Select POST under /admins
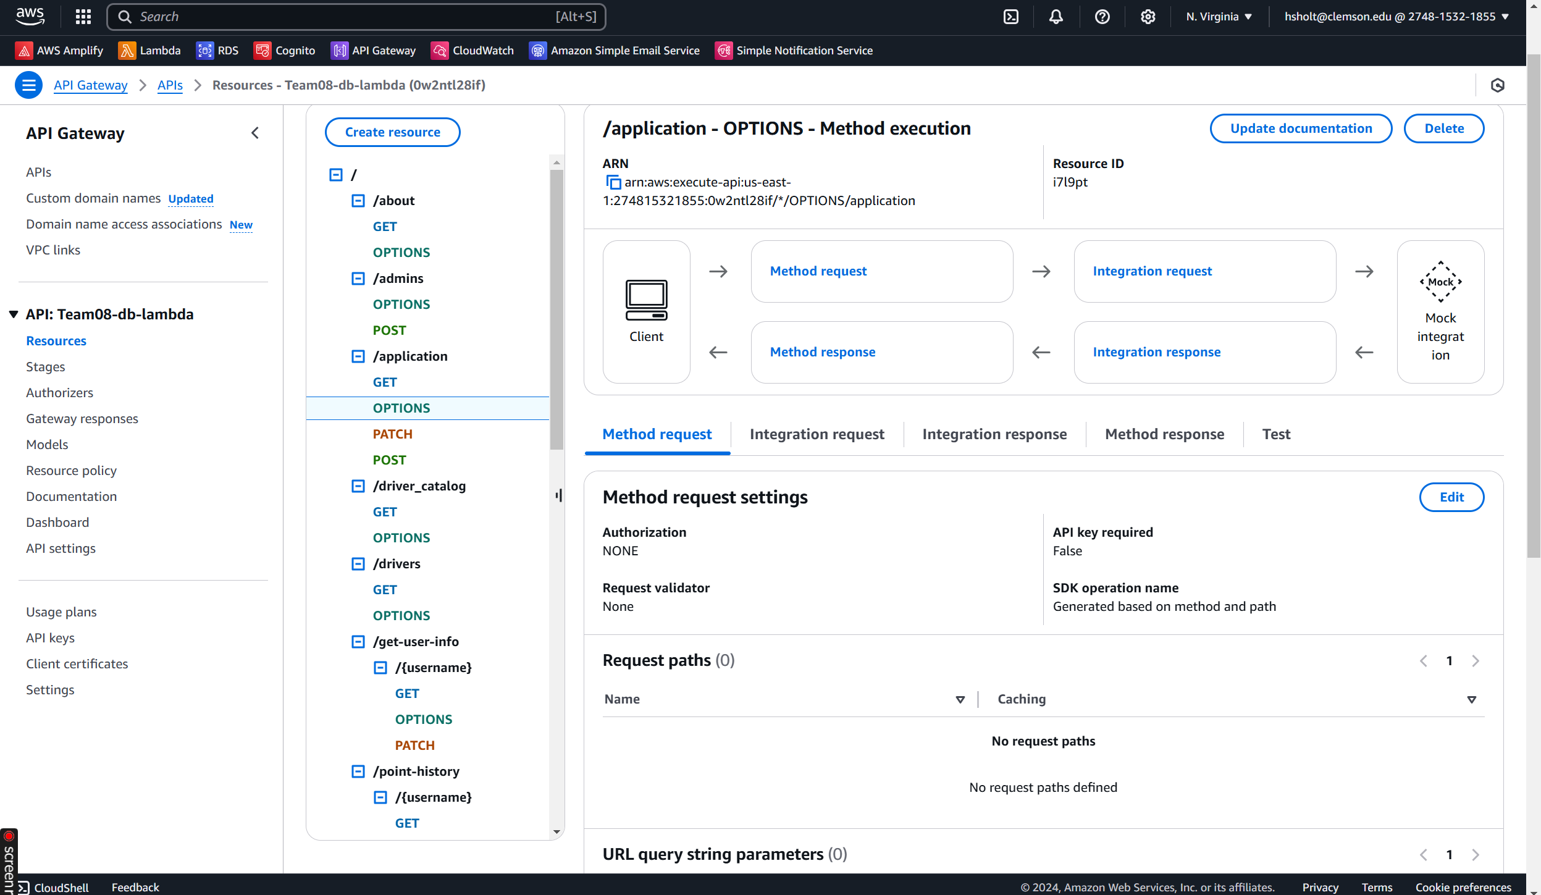 (389, 330)
